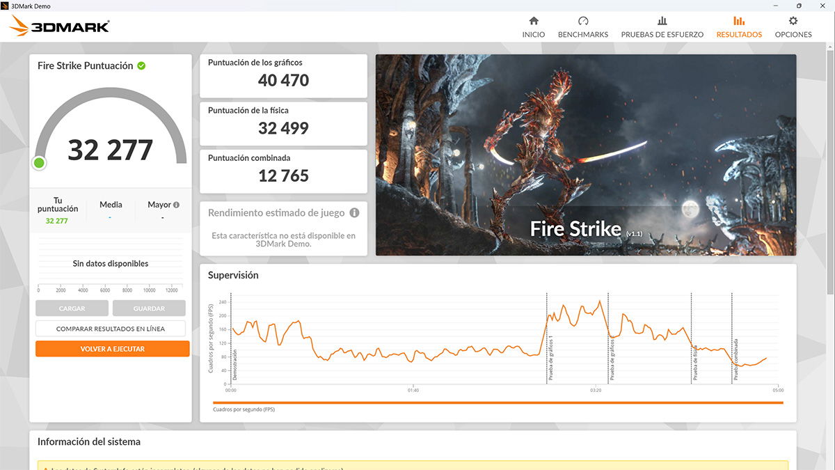Click the CARGAR button
This screenshot has height=470, width=835.
pos(72,308)
